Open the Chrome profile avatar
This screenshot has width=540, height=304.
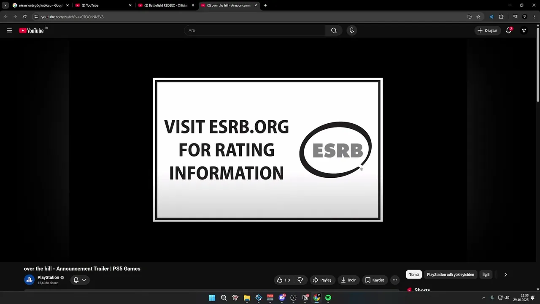[525, 17]
